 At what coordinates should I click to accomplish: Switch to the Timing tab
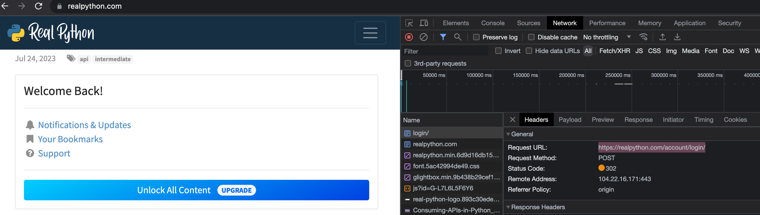[704, 120]
